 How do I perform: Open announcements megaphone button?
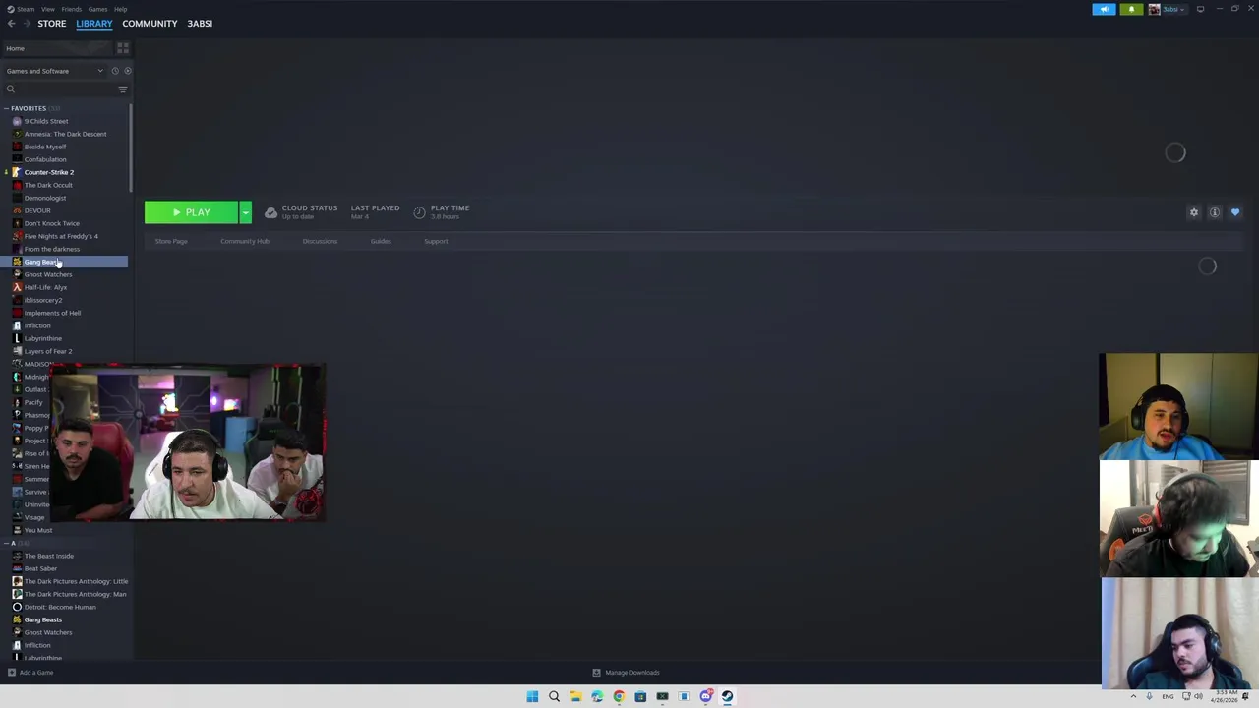coord(1105,9)
